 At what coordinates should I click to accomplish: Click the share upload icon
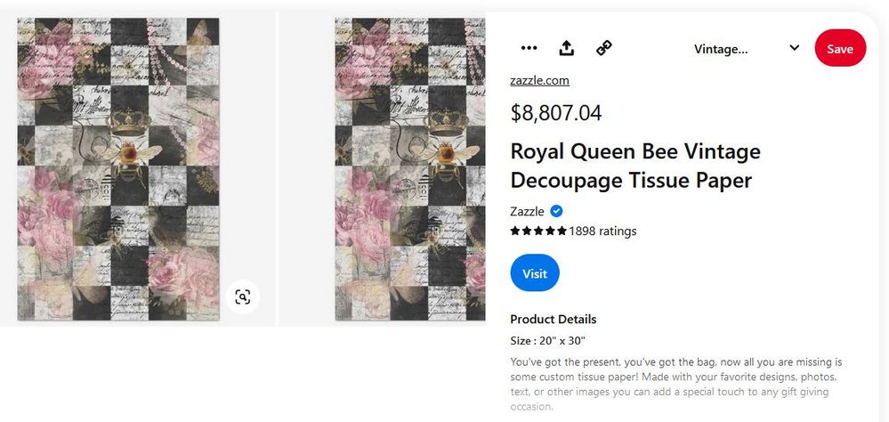[566, 48]
